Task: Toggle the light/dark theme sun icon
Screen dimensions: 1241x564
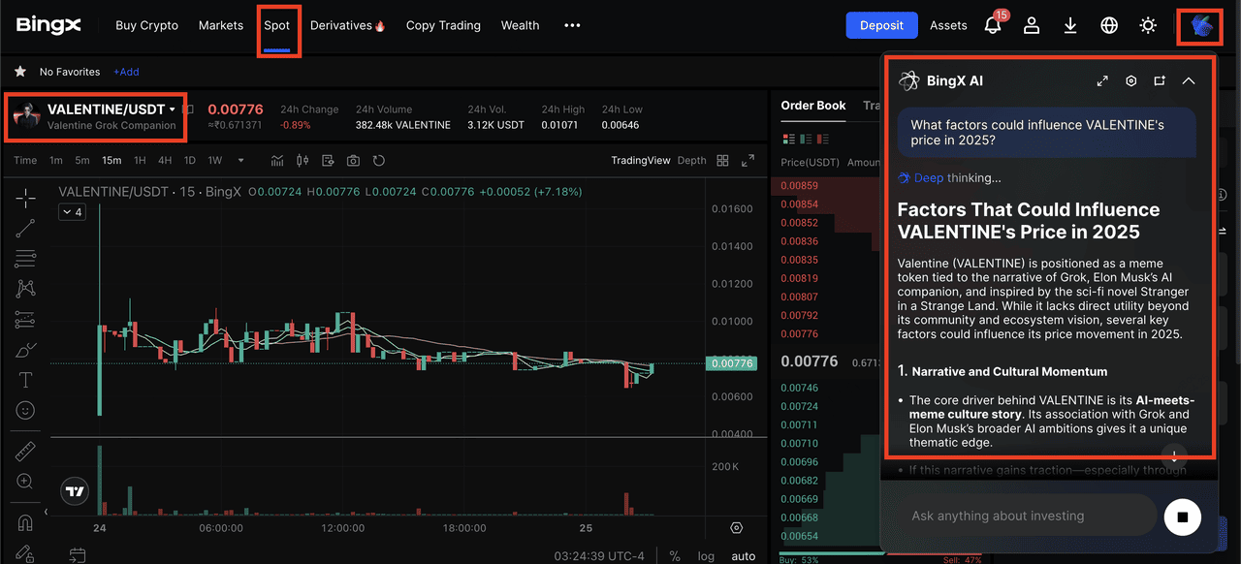Action: pos(1148,26)
